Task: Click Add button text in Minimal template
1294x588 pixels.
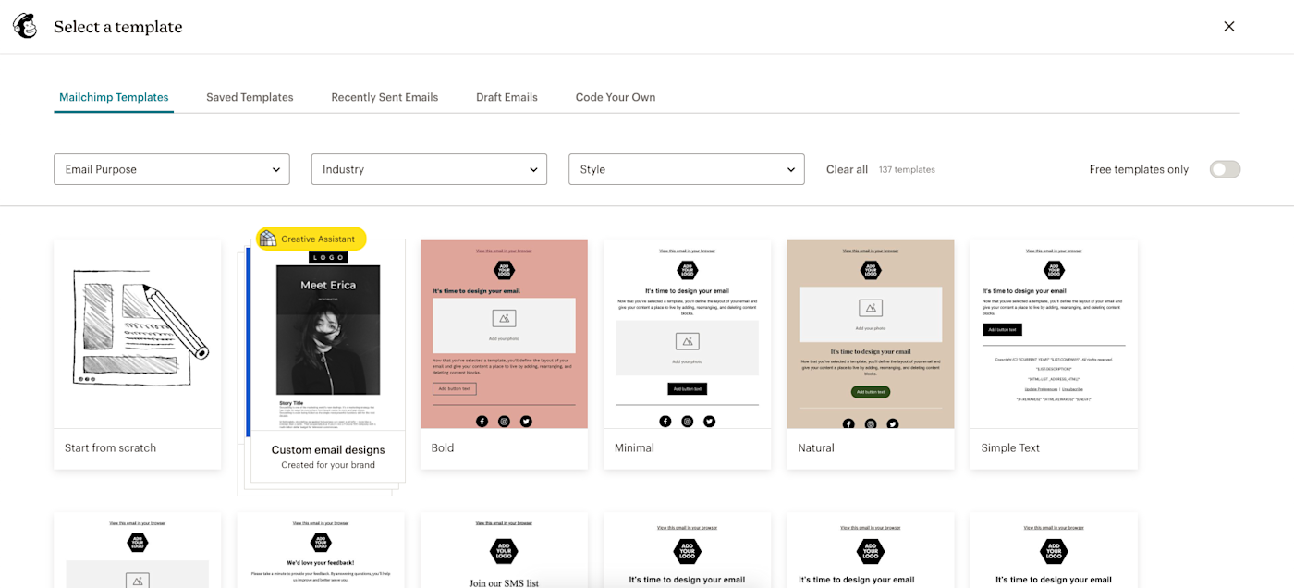Action: [688, 389]
